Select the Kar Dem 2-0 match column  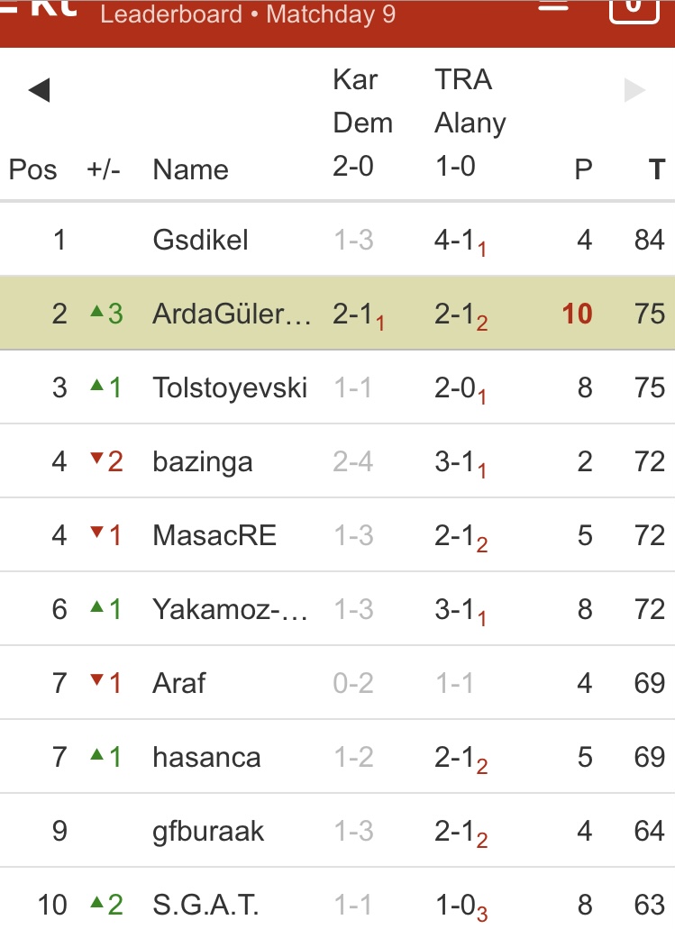coord(363,123)
